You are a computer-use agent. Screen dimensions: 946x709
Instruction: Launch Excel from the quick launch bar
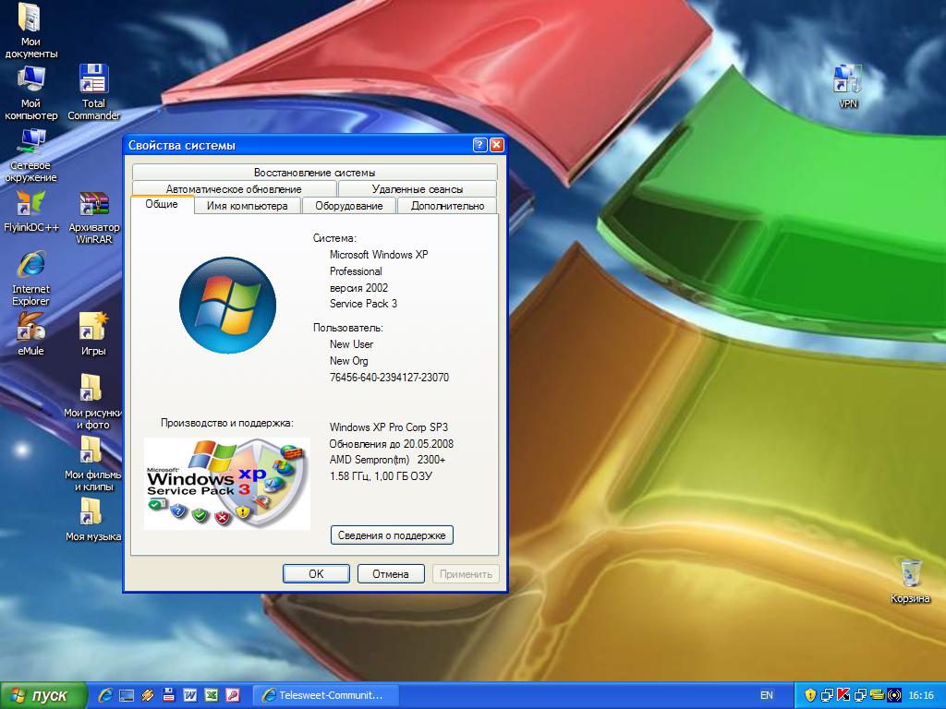point(212,695)
